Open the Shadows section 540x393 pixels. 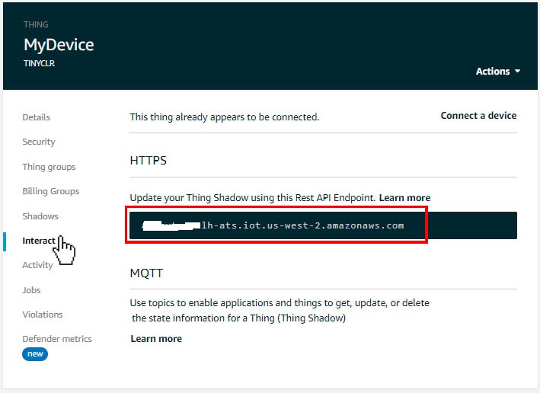40,216
